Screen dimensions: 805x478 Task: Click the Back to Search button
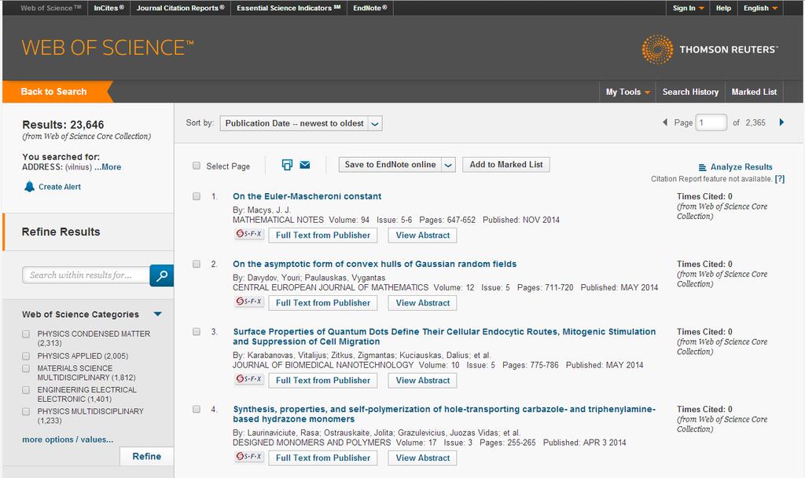pyautogui.click(x=57, y=92)
